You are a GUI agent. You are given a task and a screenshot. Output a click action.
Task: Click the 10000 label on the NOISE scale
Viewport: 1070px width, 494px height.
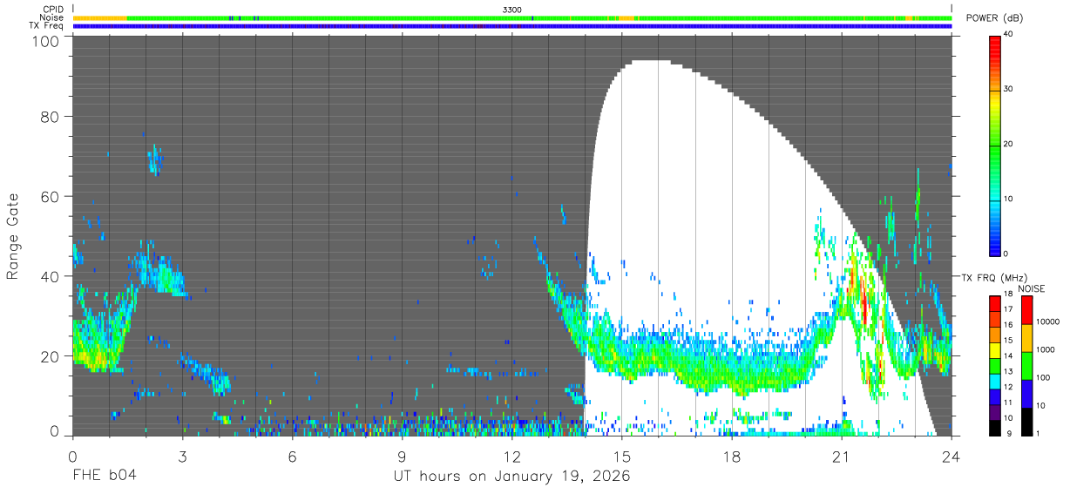tap(1047, 321)
